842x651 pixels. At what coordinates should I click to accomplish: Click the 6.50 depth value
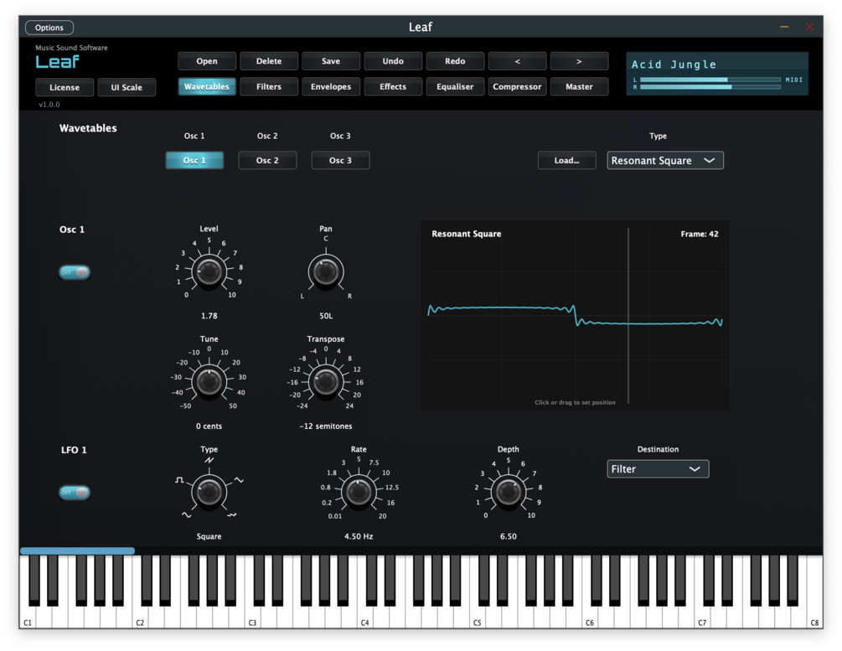point(508,536)
